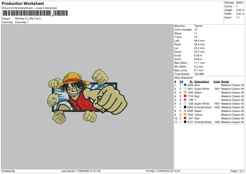Viewport: 246px width, 174px height.
Task: Click the Blue swatch in stop 1
Action: coord(185,85)
